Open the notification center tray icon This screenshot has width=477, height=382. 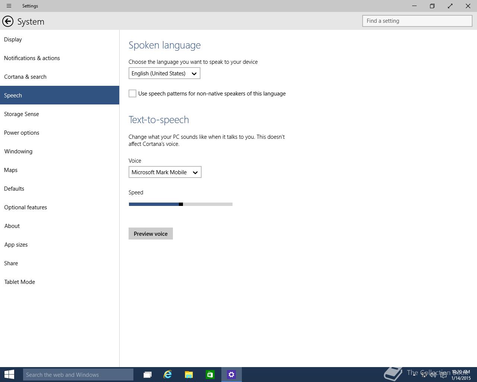[x=443, y=375]
